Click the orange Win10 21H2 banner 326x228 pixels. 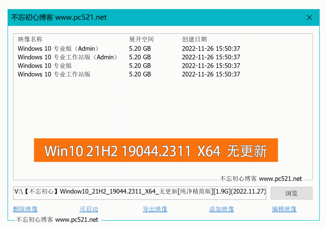point(156,150)
